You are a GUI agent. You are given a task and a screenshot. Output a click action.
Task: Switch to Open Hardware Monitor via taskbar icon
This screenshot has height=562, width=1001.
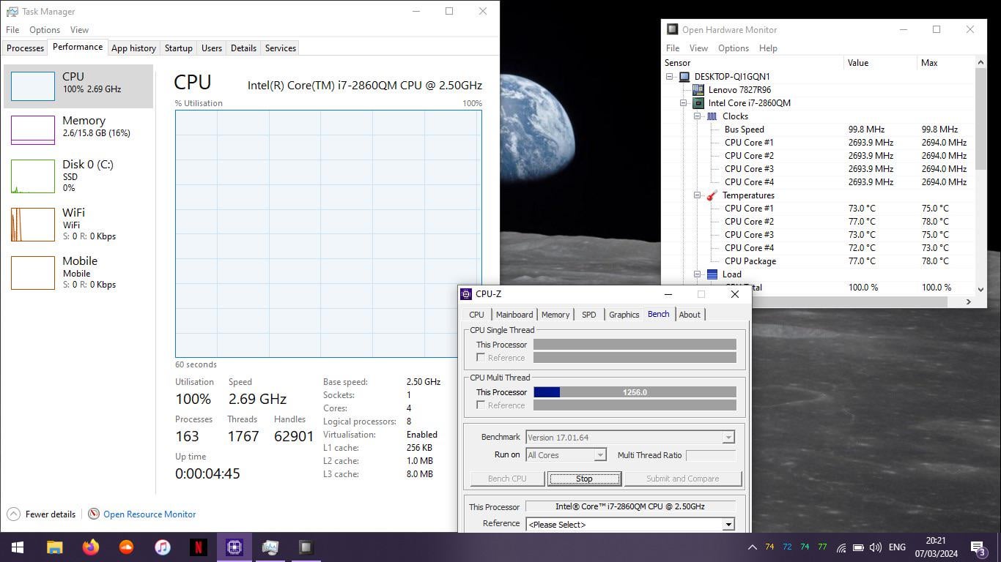[306, 547]
